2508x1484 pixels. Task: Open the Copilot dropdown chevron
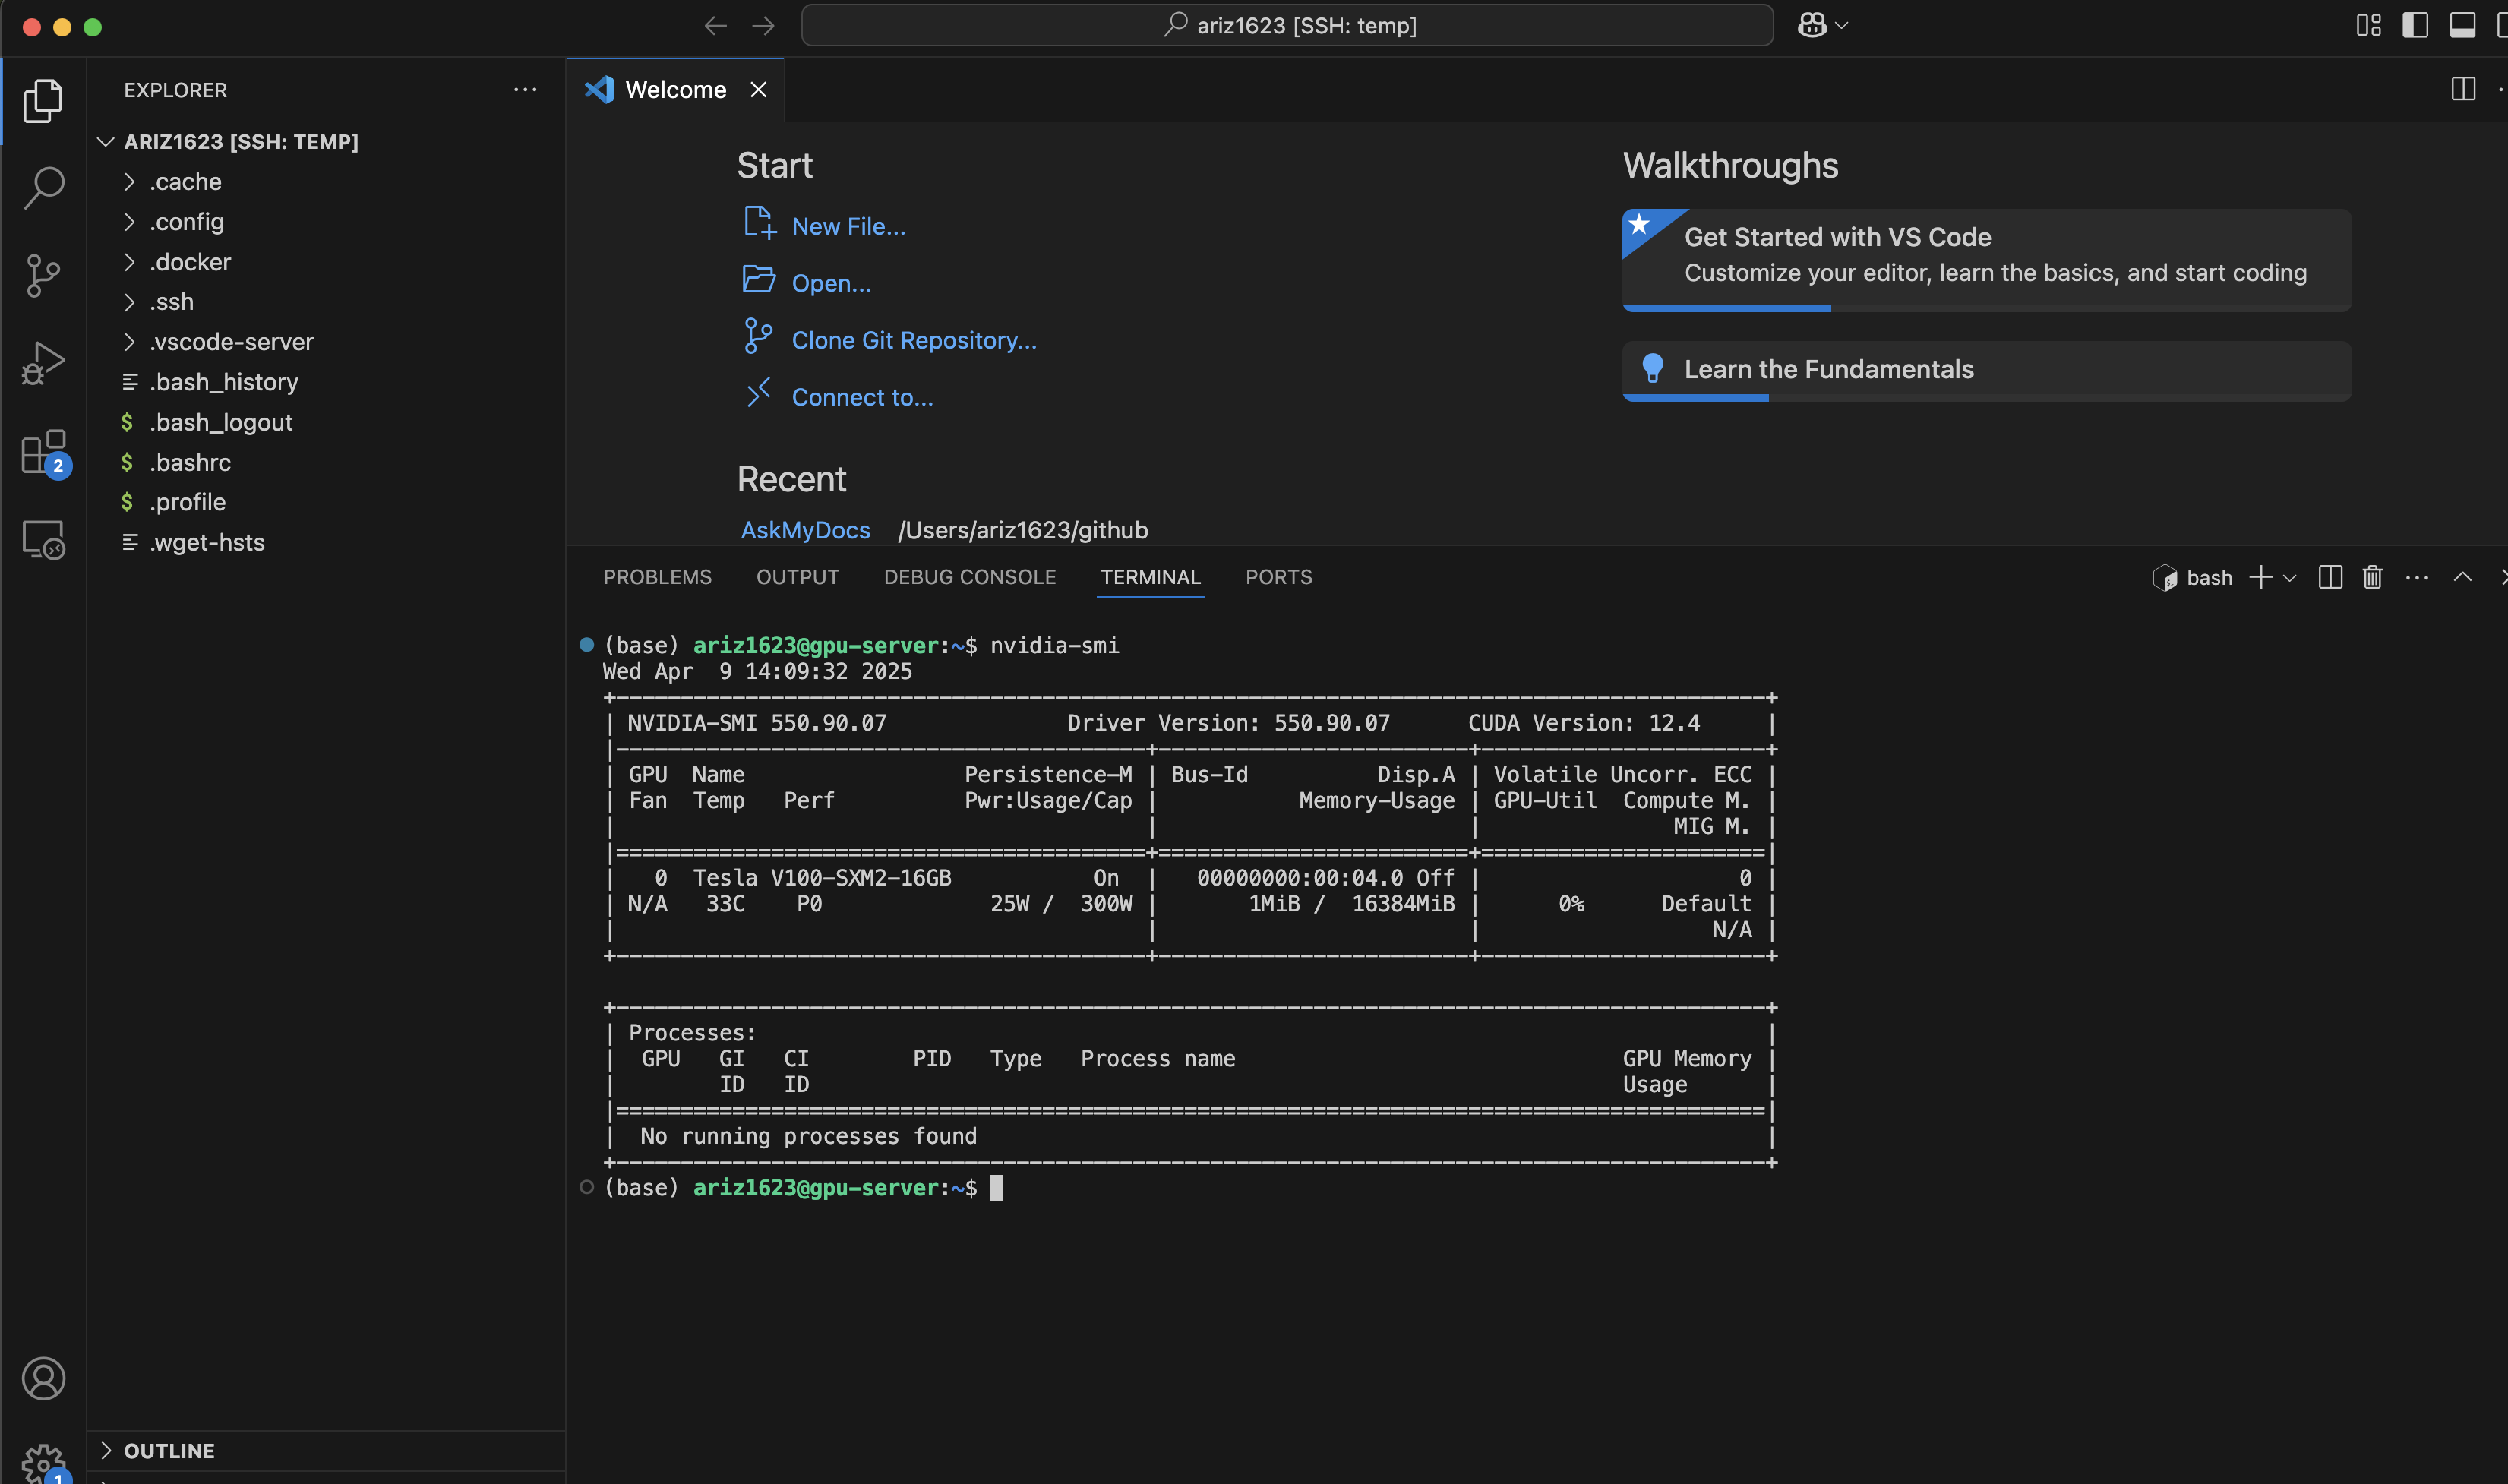click(x=1842, y=26)
